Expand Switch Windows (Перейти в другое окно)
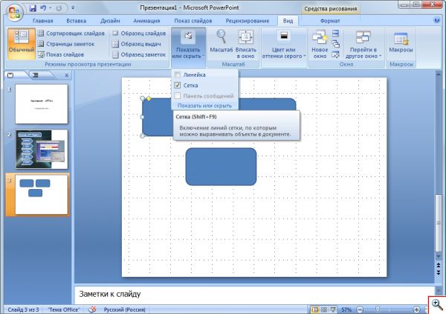Viewport: 446px width, 314px height. 363,44
